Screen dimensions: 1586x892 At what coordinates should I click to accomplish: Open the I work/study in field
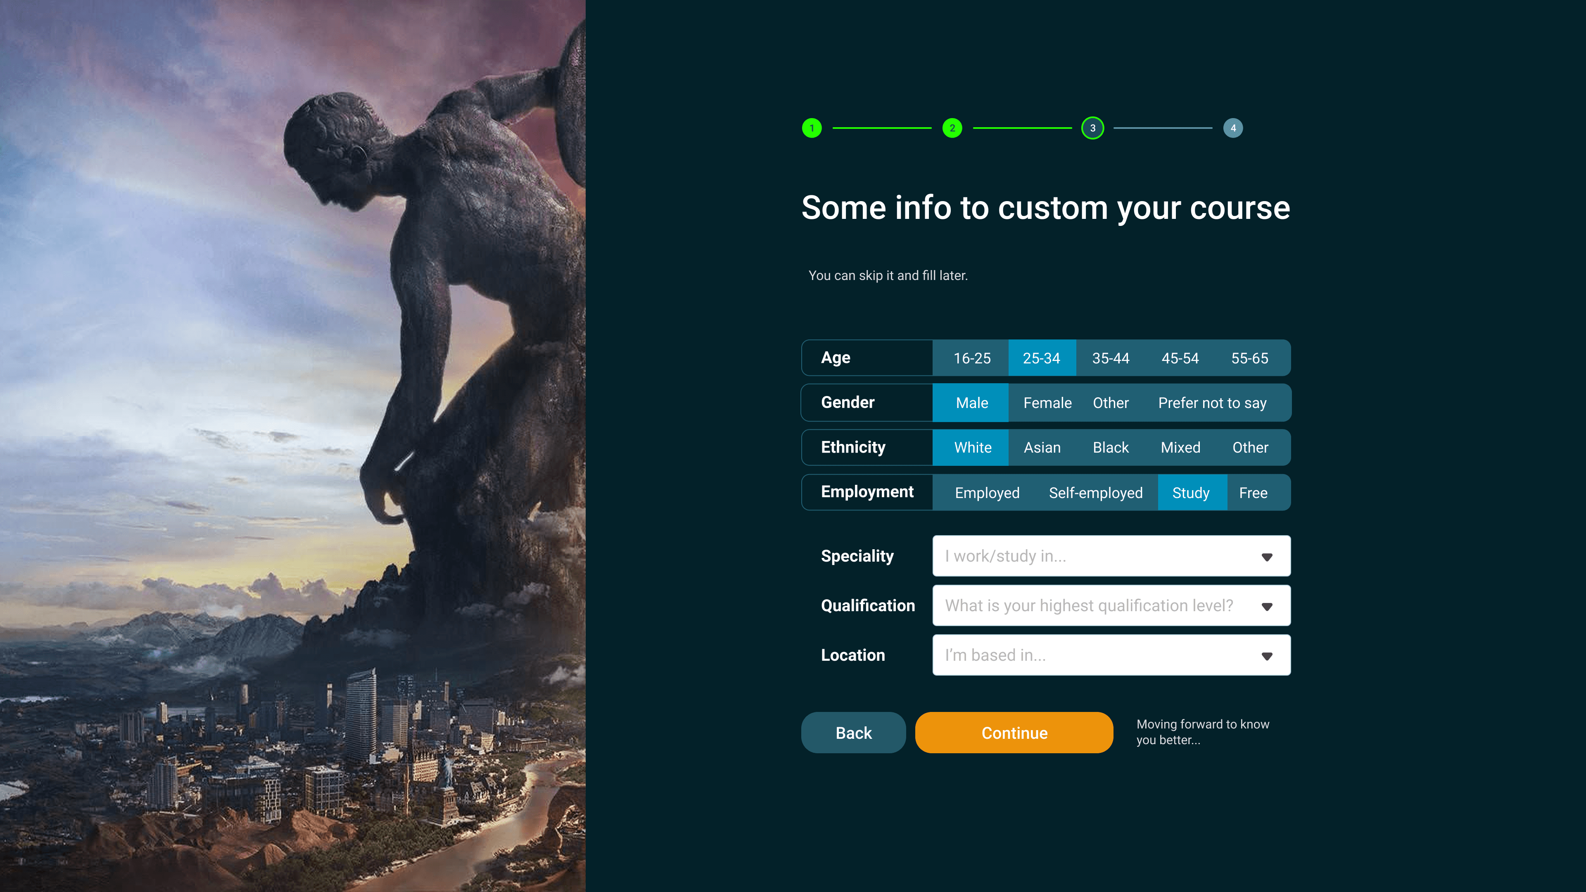[x=1096, y=556]
